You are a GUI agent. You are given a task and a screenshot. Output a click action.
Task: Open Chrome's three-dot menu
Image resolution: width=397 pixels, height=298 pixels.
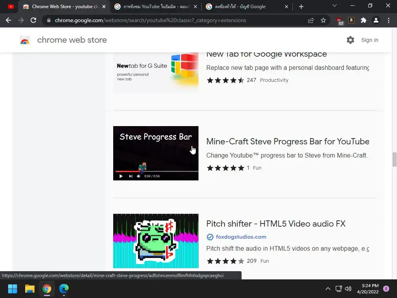388,20
